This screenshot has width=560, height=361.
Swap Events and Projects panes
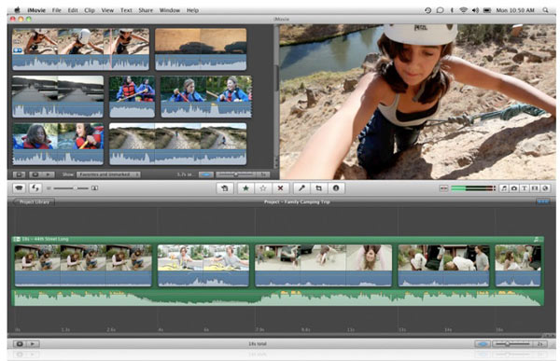(x=35, y=188)
